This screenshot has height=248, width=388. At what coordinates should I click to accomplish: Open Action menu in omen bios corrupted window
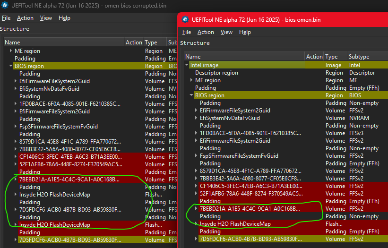tap(25, 18)
